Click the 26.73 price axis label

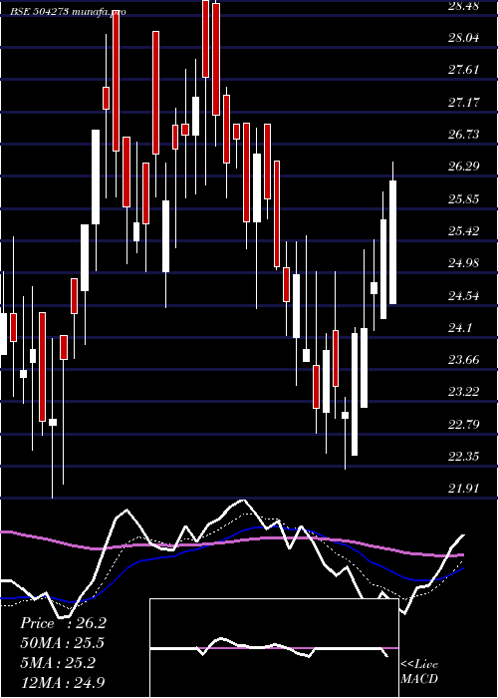(x=464, y=135)
